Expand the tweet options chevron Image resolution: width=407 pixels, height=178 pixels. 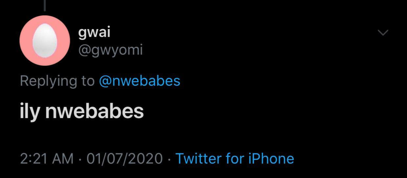pos(383,32)
